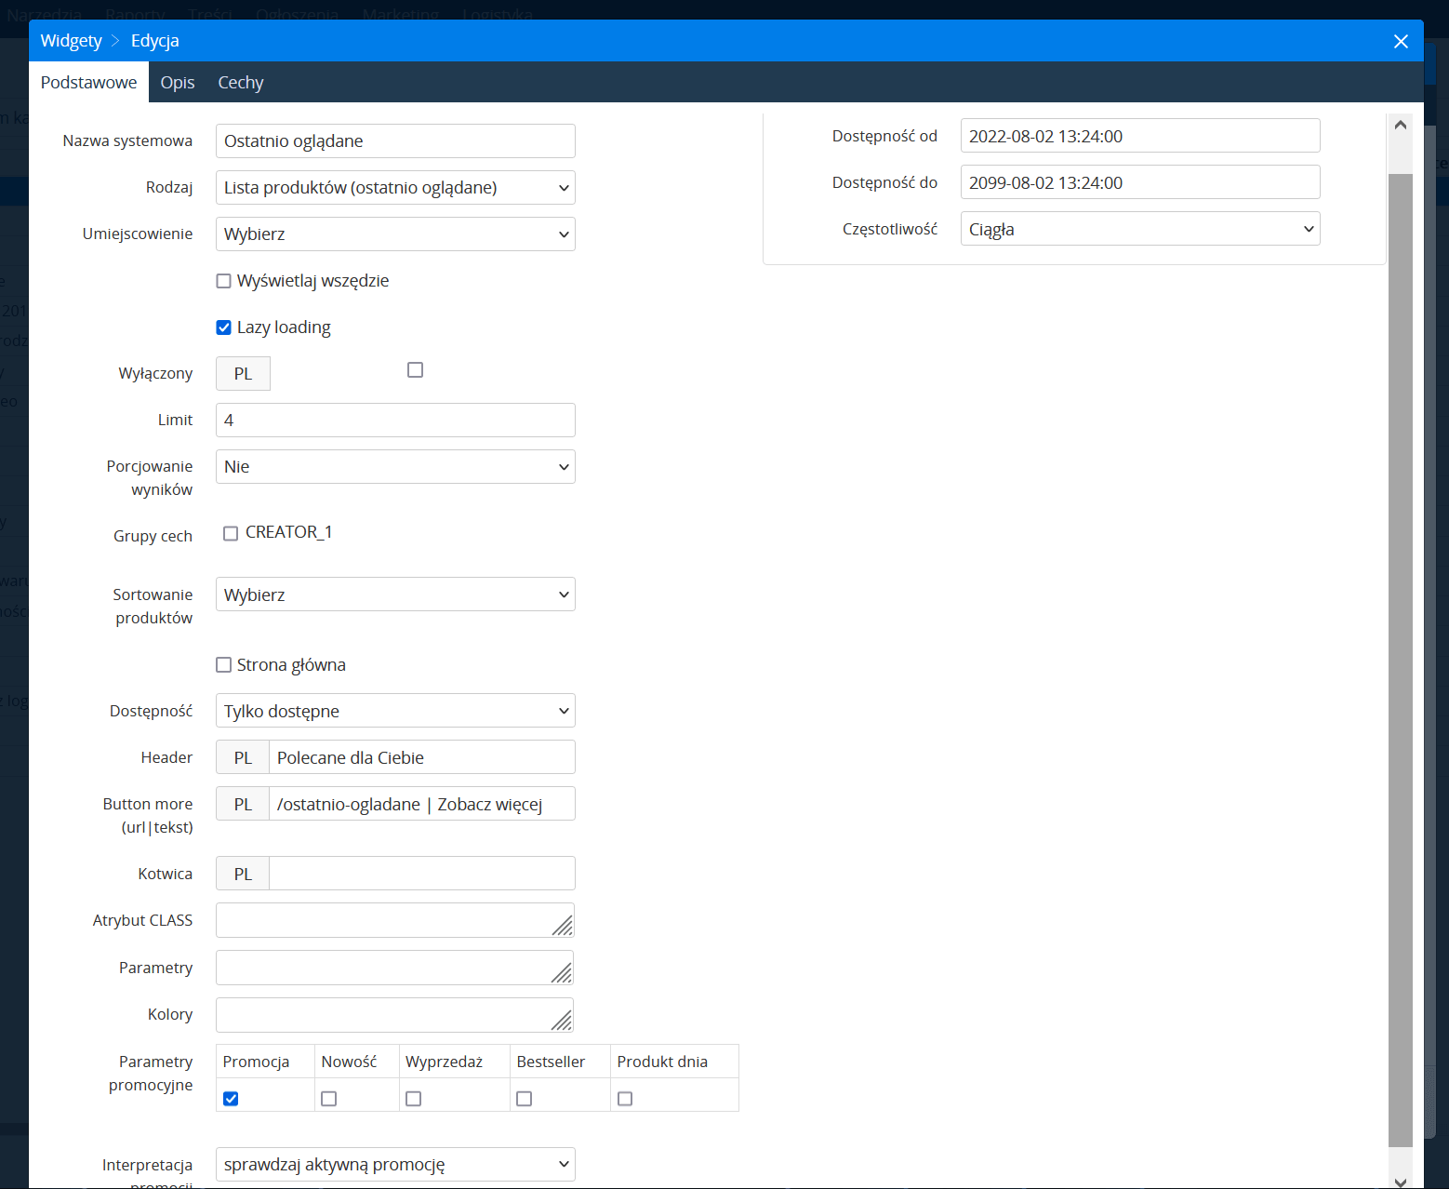Image resolution: width=1449 pixels, height=1189 pixels.
Task: Edit the Dostępność do date field
Action: (1140, 182)
